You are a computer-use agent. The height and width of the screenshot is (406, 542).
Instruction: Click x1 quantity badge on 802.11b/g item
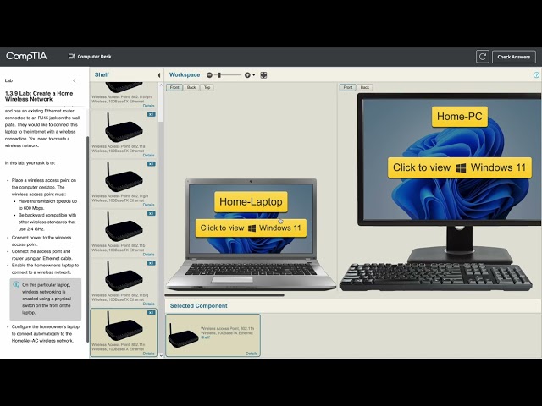click(x=152, y=263)
